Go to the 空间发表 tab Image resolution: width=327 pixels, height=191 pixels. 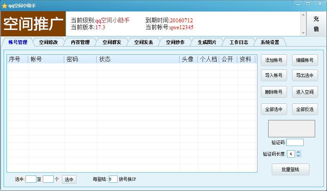click(x=144, y=42)
